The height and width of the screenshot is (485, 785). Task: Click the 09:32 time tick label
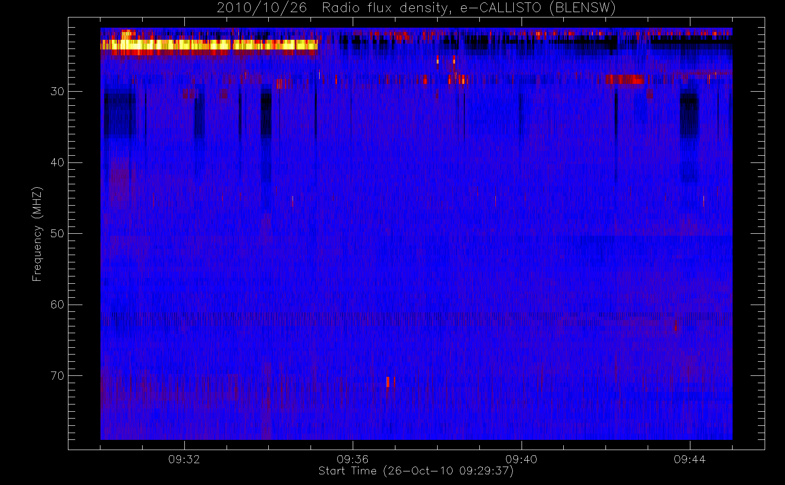(x=184, y=459)
